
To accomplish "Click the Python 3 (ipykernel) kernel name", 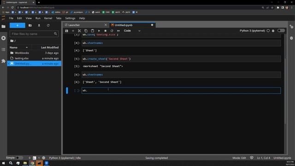I will pos(252,31).
